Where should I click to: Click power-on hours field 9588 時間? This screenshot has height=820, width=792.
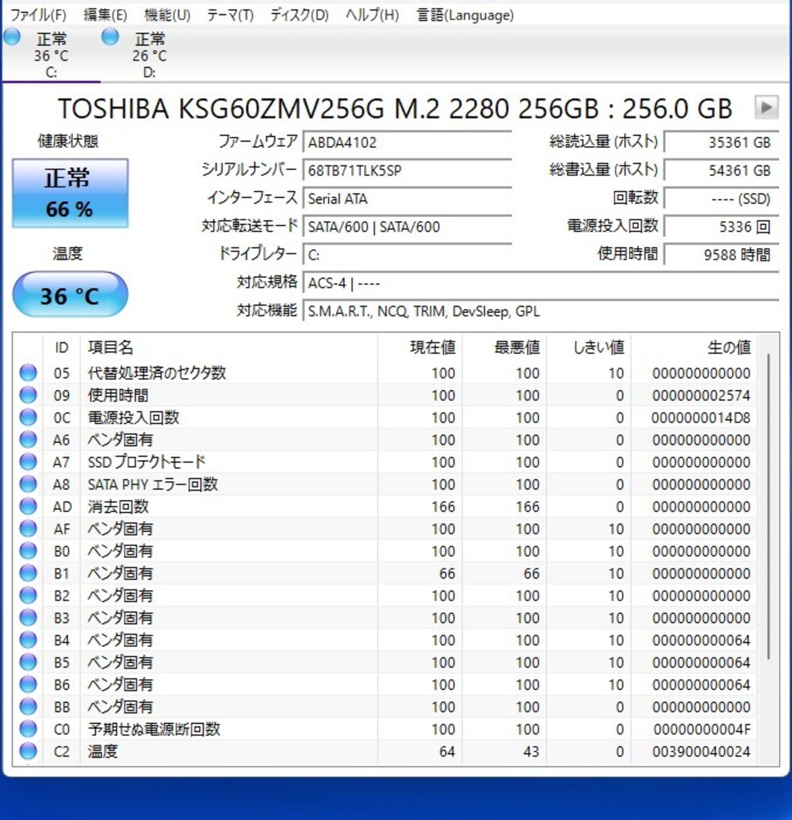point(721,254)
